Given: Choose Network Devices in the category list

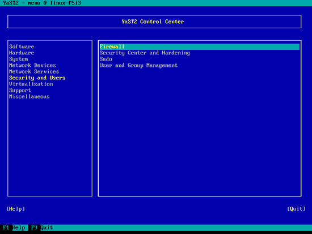Looking at the screenshot, I should click(x=32, y=65).
